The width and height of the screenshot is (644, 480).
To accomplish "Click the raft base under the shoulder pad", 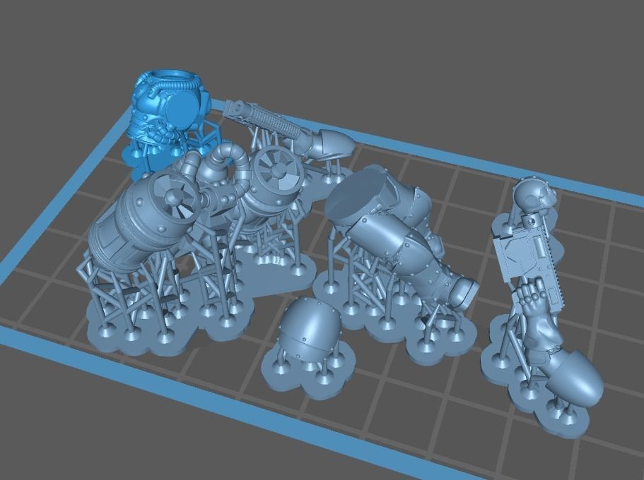I will tap(297, 381).
